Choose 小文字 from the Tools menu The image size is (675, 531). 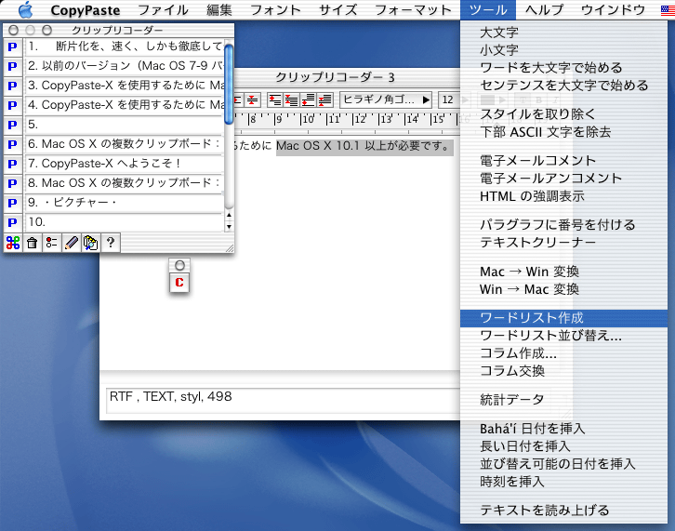tap(564, 50)
